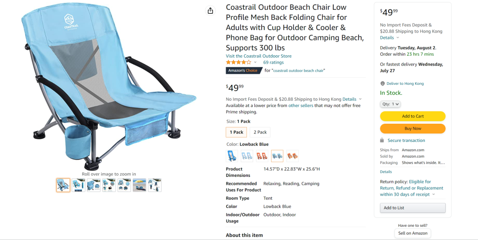Image resolution: width=478 pixels, height=240 pixels.
Task: Click the Sell on Amazon button
Action: click(412, 233)
